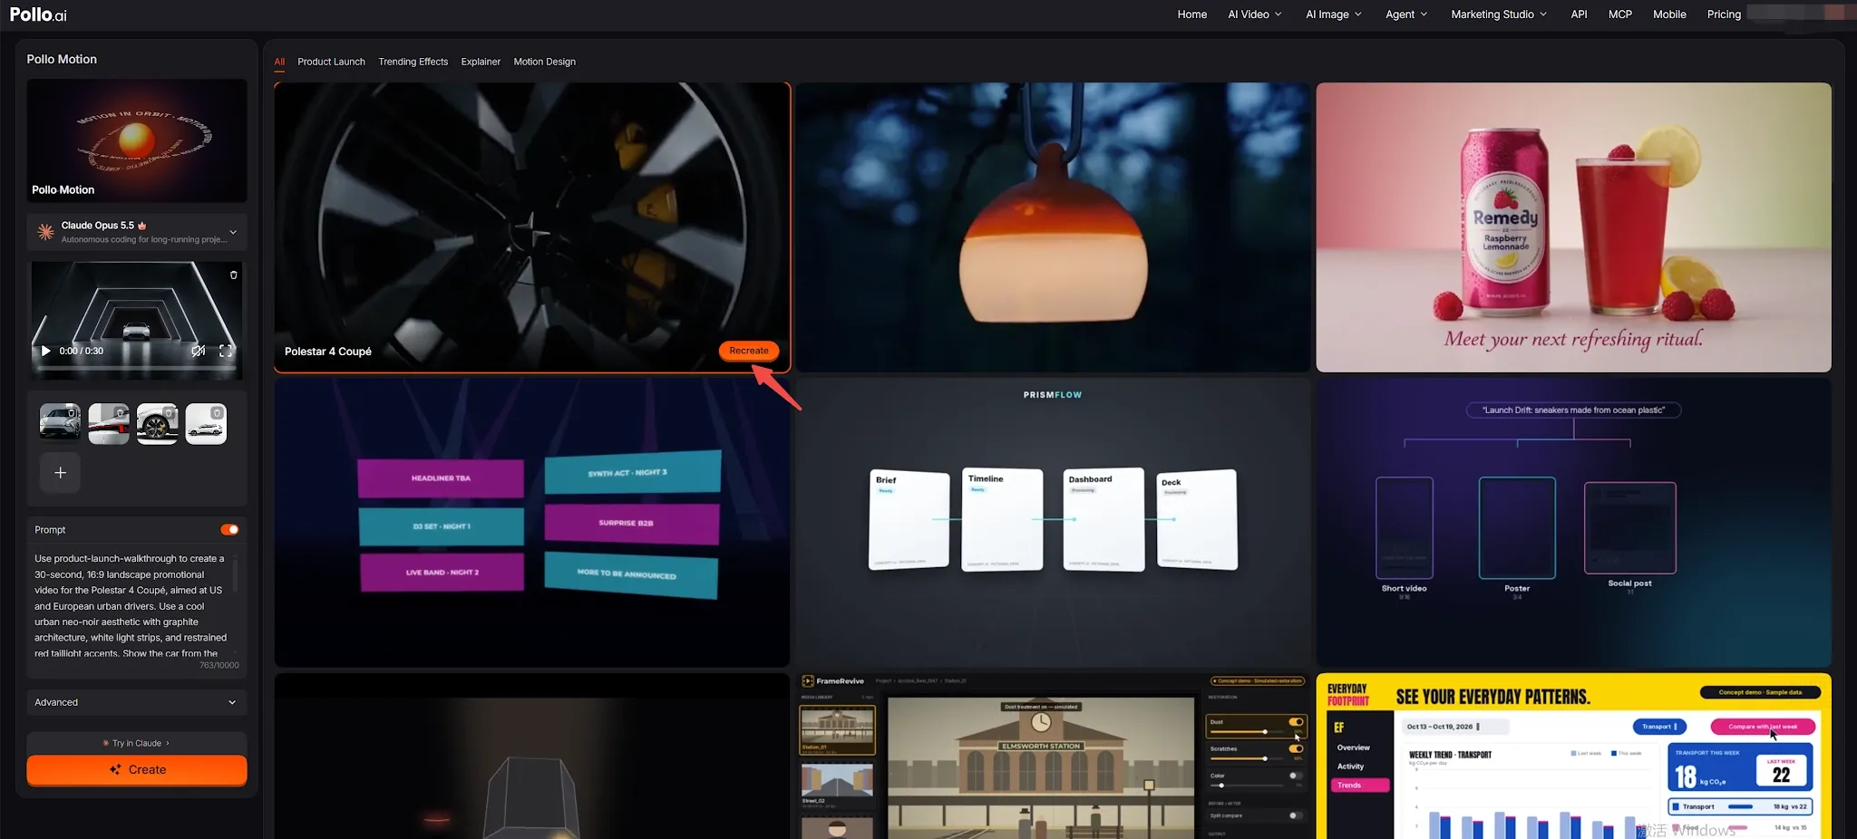Open the Everyday Footprint dashboard template
The image size is (1857, 839).
[1573, 757]
